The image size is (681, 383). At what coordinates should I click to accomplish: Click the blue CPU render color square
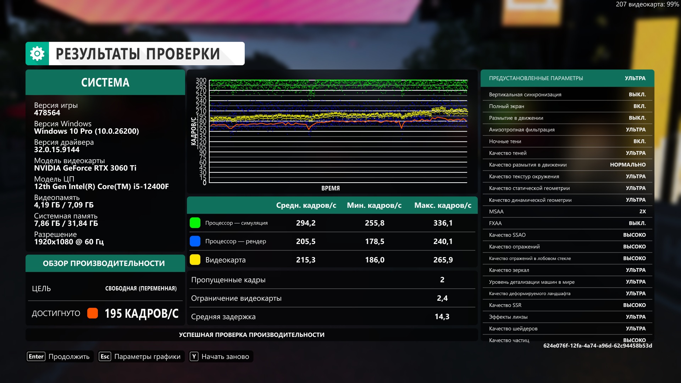pos(195,242)
